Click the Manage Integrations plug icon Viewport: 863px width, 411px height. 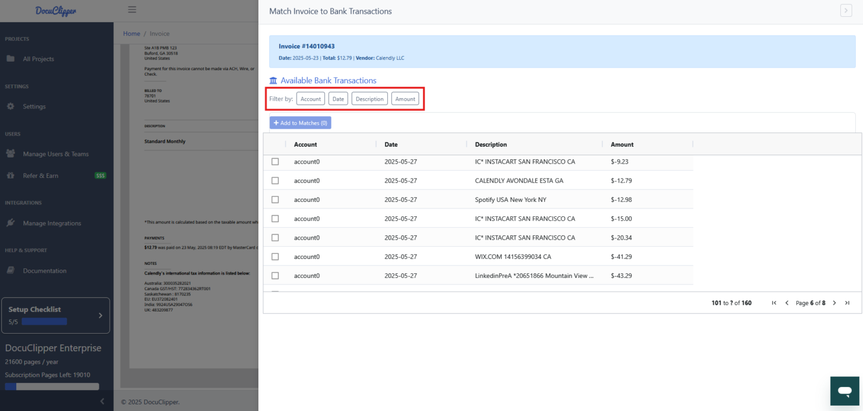click(10, 223)
